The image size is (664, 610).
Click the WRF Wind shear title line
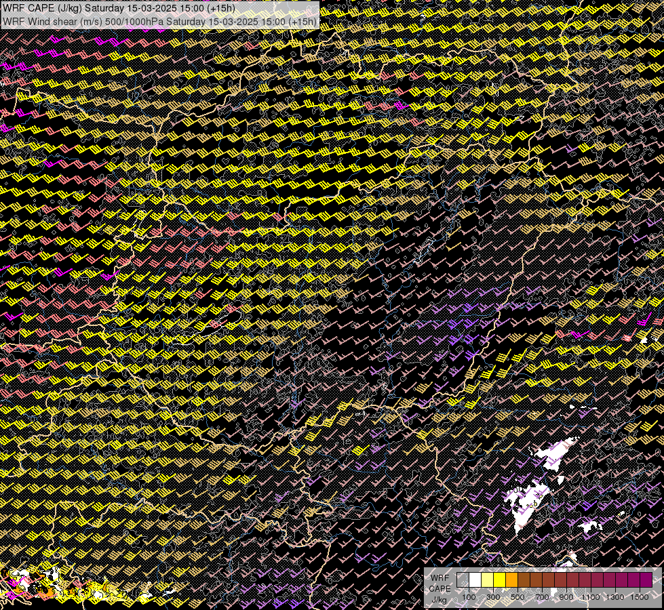tap(159, 22)
